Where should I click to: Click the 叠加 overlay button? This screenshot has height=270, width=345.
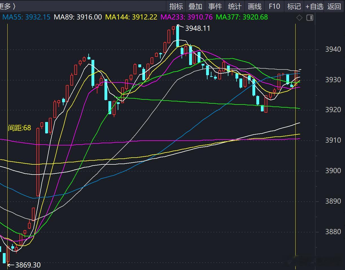coord(195,6)
